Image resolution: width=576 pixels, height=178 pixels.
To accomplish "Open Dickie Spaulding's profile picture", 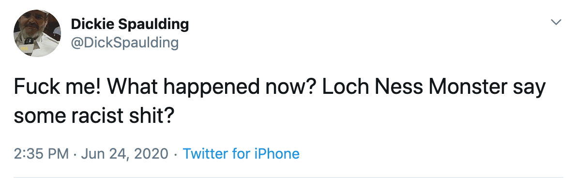I will 37,33.
